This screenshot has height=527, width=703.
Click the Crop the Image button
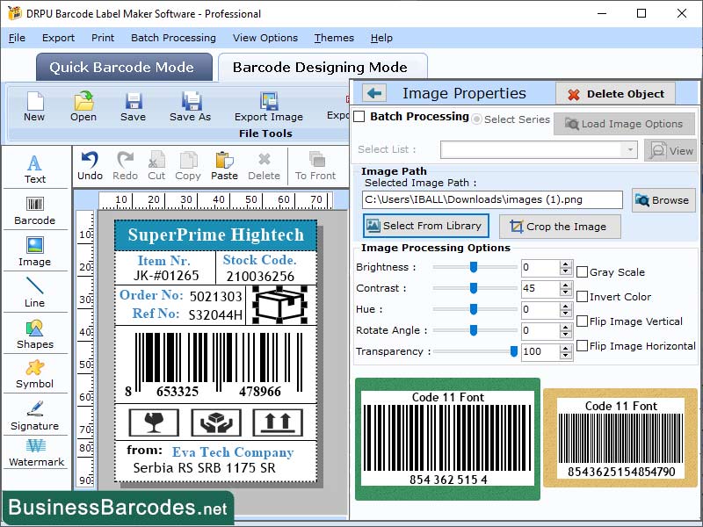pos(559,227)
